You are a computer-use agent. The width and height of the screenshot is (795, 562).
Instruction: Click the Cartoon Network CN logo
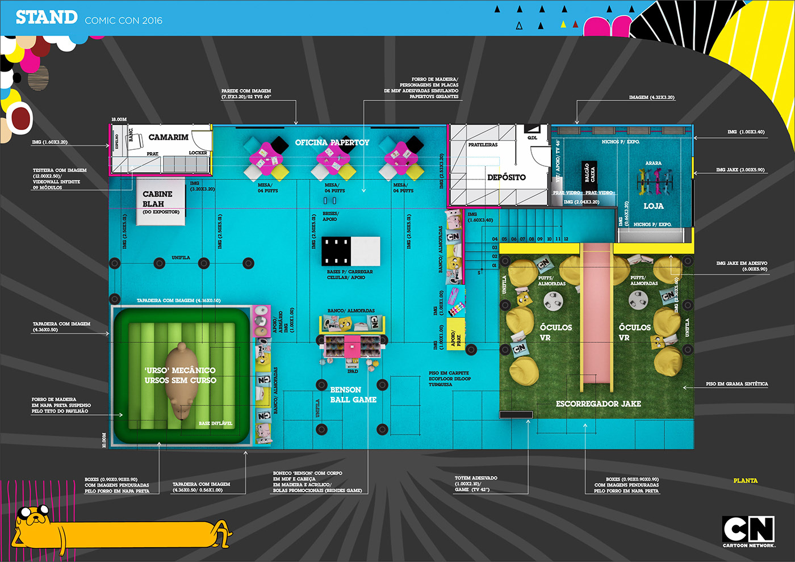[748, 532]
